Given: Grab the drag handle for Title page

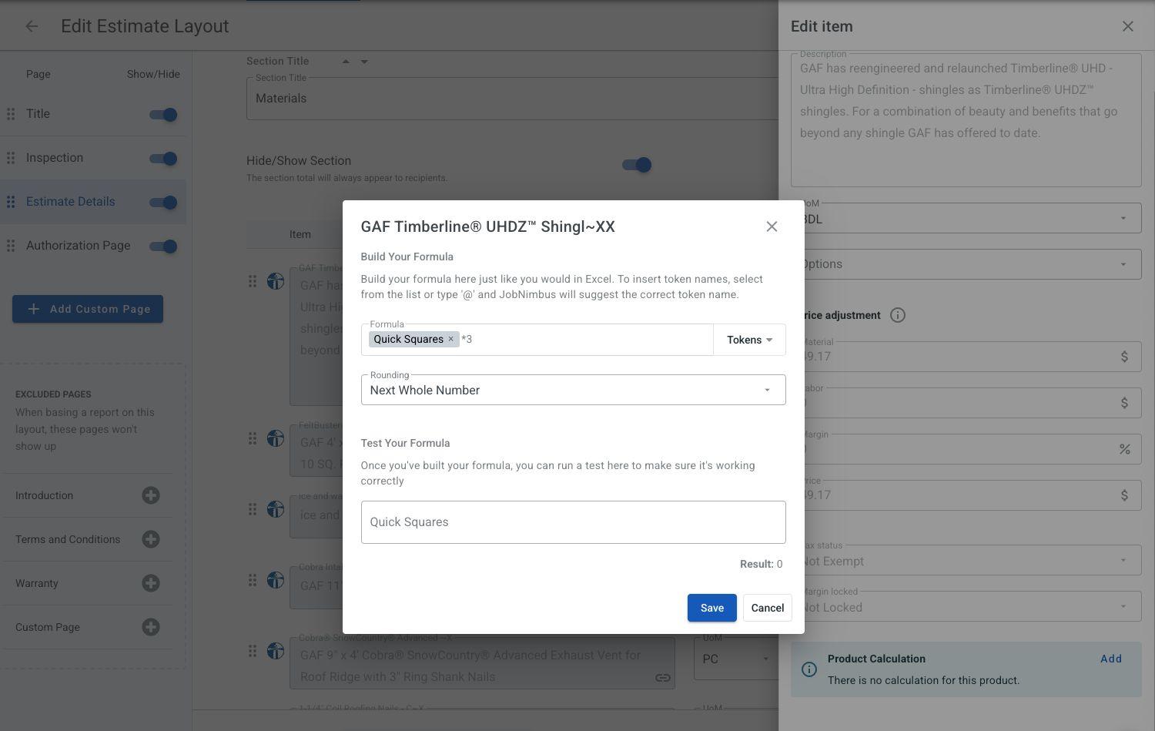Looking at the screenshot, I should coord(11,114).
